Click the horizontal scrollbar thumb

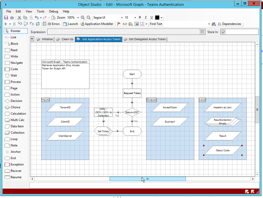pos(148,179)
